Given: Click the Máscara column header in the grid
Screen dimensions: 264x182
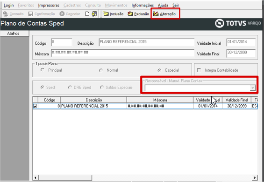Looking at the screenshot, I should pyautogui.click(x=160, y=100).
